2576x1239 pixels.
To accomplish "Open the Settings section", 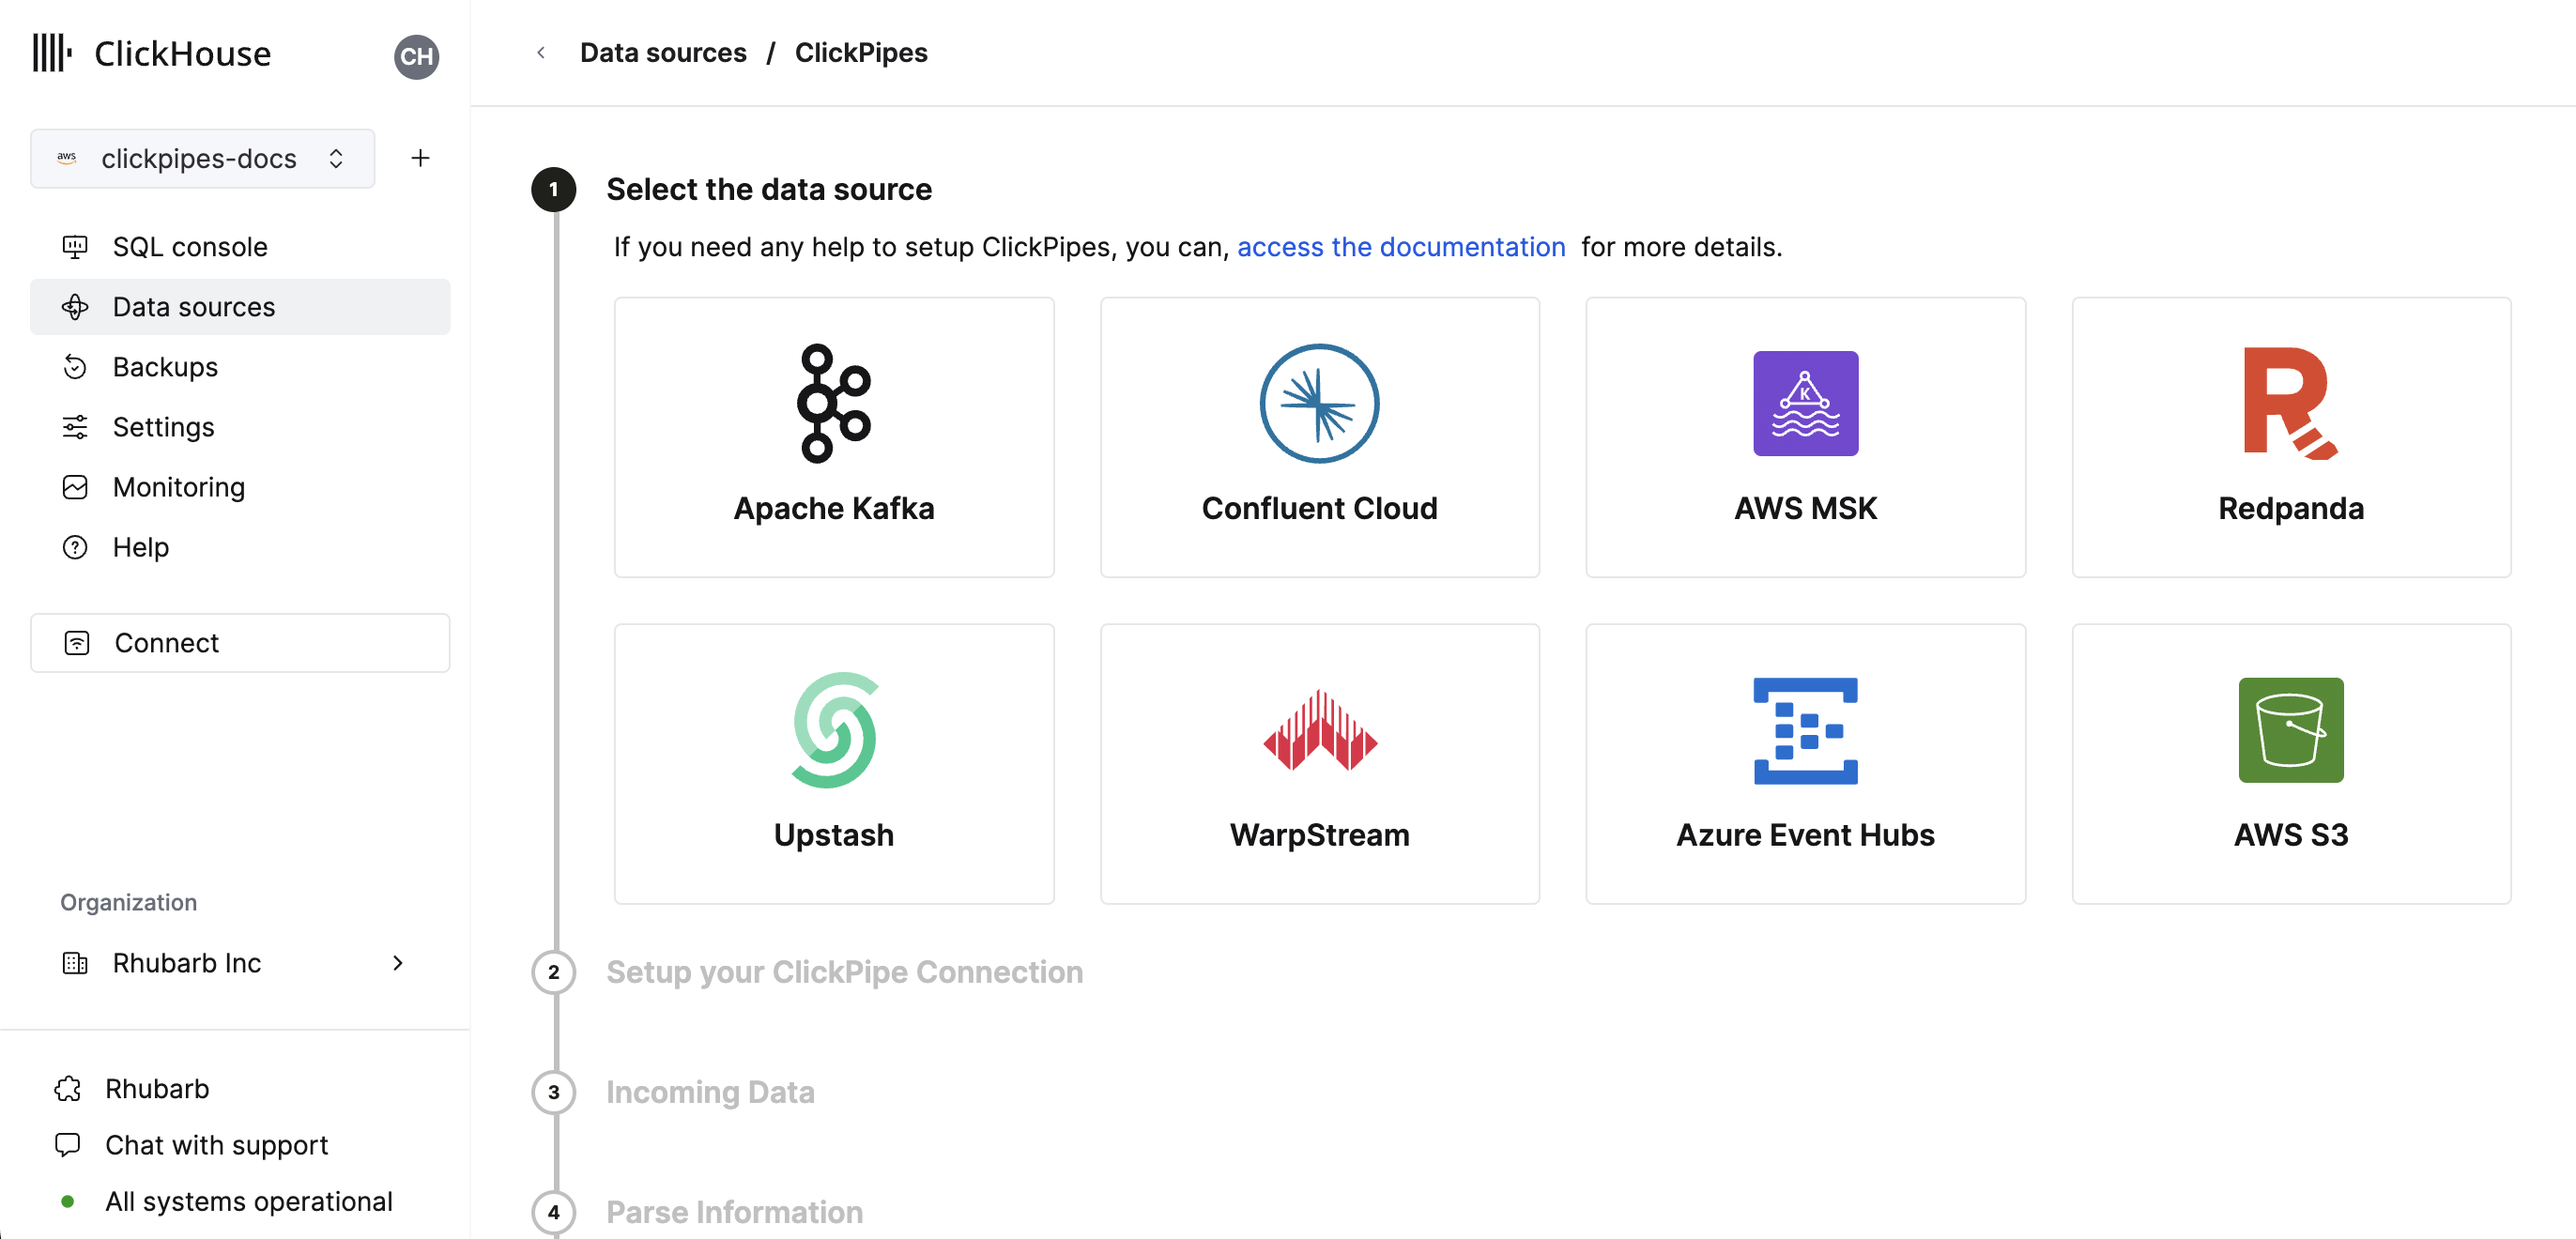I will click(162, 425).
